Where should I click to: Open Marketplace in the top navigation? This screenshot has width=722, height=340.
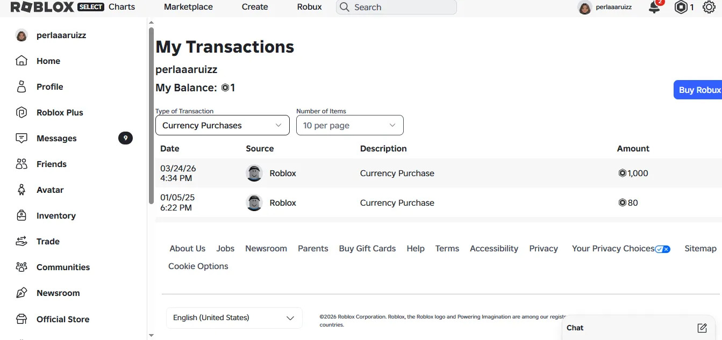(x=188, y=7)
